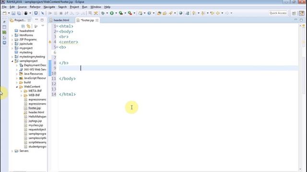Click the Save toolbar icon
Image resolution: width=307 pixels, height=172 pixels.
(x=13, y=13)
